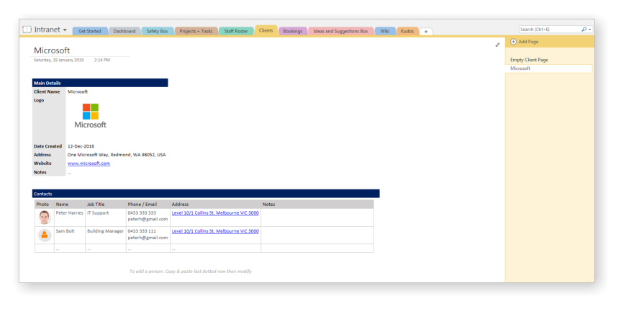Open the Empty Client Page
Screen dimensions: 621x309
(x=529, y=60)
